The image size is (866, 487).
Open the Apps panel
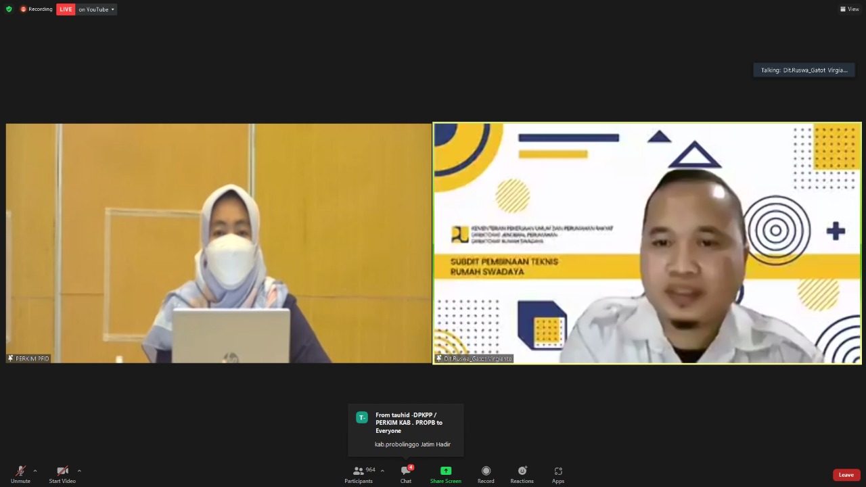557,474
